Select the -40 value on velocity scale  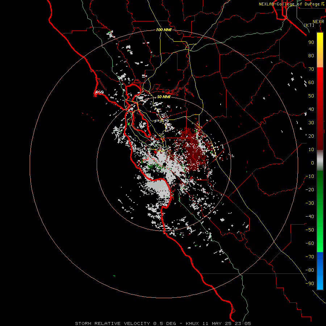coord(310,217)
